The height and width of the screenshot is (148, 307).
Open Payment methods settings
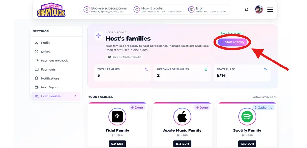[x=54, y=60]
